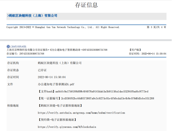This screenshot has height=131, width=172.
Task: Click the 核验地址 field label
Action: click(13, 106)
